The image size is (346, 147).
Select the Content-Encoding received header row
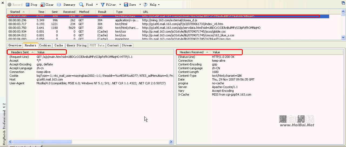(260, 64)
